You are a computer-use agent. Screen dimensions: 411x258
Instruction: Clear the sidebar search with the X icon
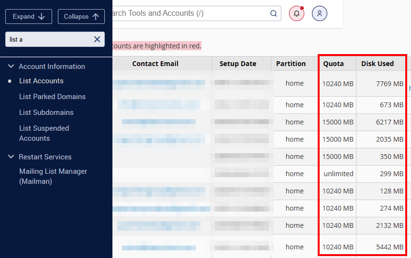click(97, 39)
